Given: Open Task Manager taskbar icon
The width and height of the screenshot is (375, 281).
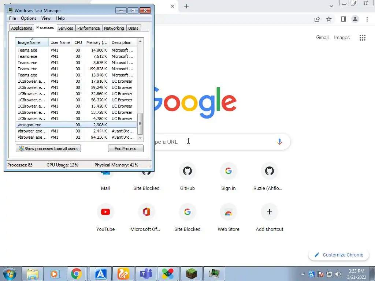Looking at the screenshot, I should pos(214,274).
